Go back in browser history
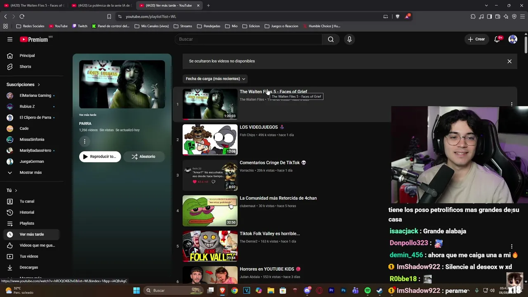 [5, 16]
